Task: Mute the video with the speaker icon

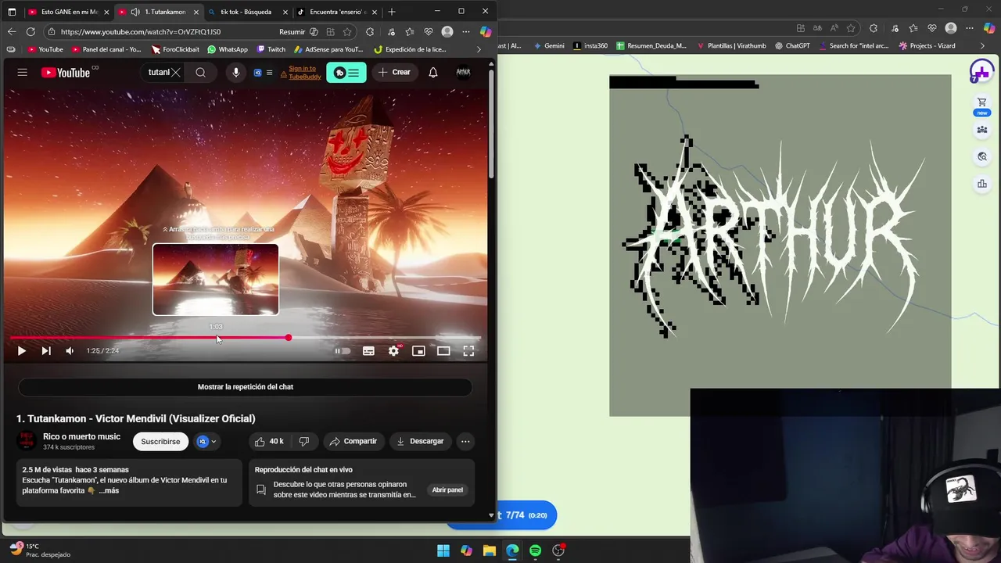Action: tap(70, 351)
